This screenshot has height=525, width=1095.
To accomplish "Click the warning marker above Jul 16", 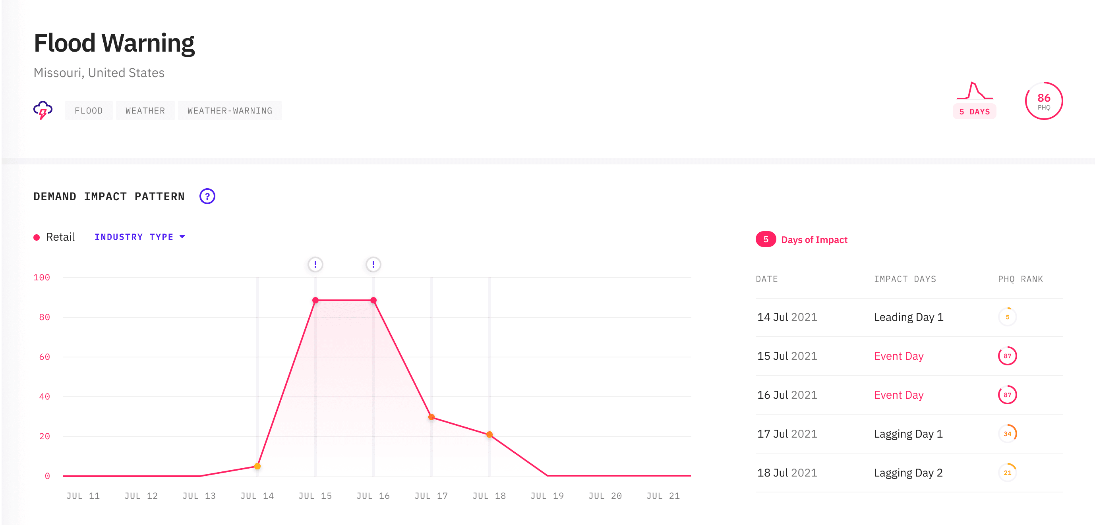I will (x=373, y=264).
